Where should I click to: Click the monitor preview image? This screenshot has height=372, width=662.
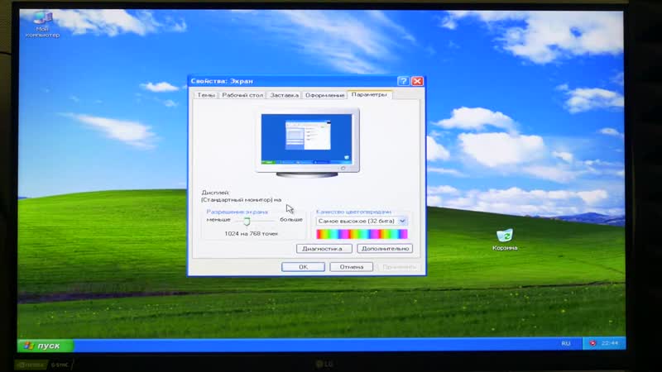point(307,142)
